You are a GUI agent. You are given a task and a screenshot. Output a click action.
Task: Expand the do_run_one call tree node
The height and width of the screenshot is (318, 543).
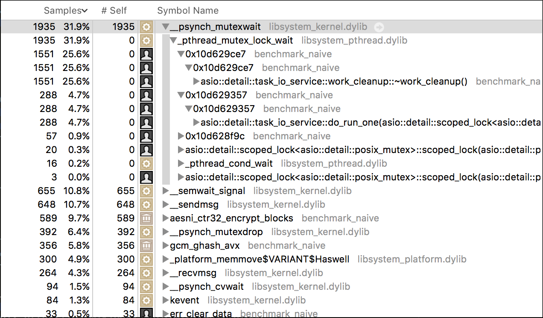(x=196, y=123)
